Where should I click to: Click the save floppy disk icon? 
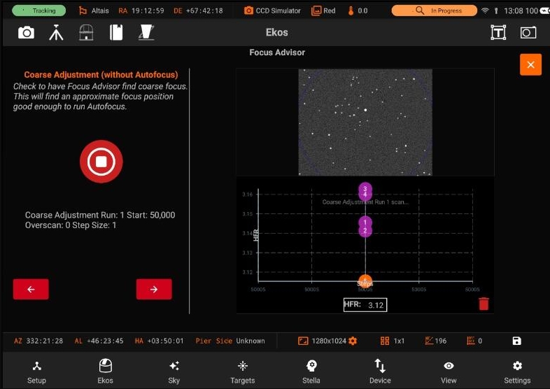516,341
